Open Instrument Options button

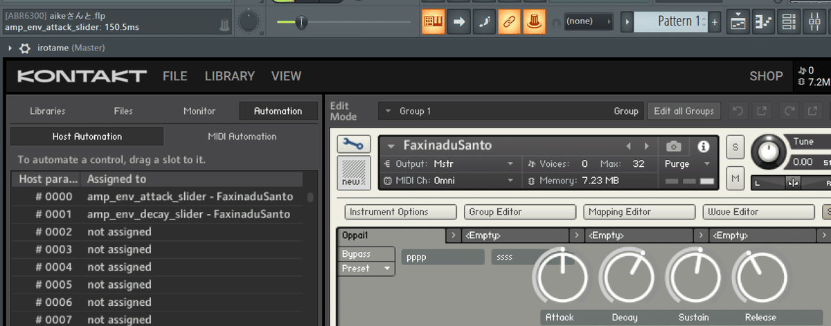[400, 212]
